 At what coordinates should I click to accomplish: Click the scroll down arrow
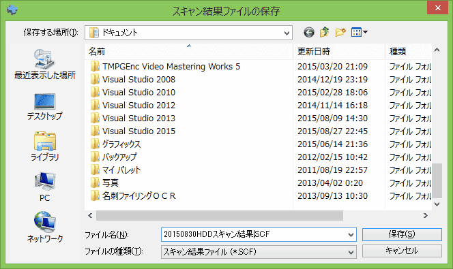pyautogui.click(x=437, y=204)
